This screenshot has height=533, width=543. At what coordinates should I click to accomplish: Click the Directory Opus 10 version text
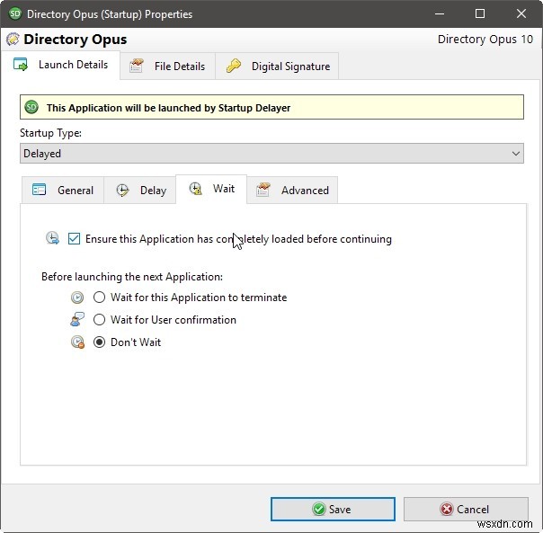485,40
